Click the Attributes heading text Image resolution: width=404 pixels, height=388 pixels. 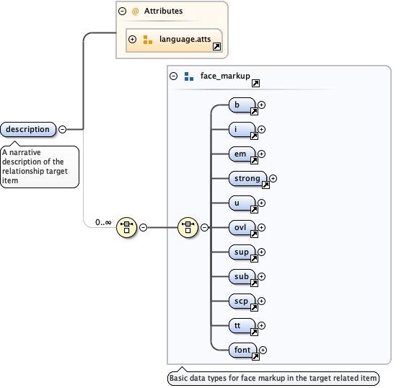click(x=163, y=11)
